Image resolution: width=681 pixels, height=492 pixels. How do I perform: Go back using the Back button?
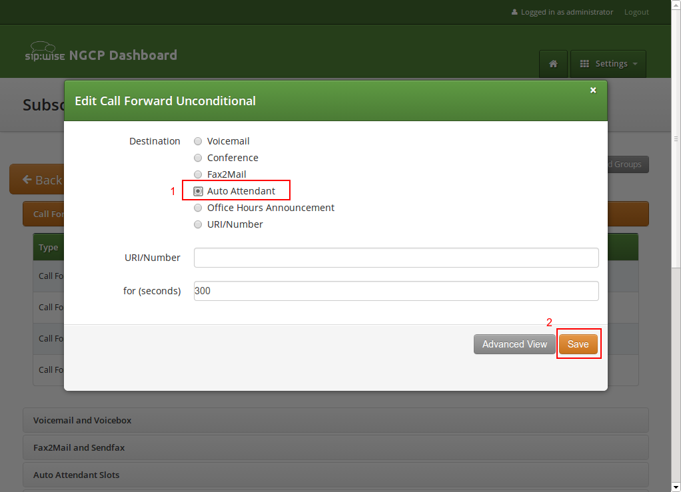click(37, 179)
